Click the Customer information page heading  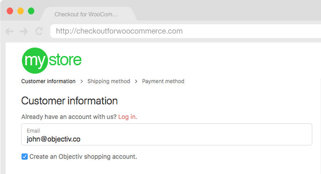pos(70,101)
